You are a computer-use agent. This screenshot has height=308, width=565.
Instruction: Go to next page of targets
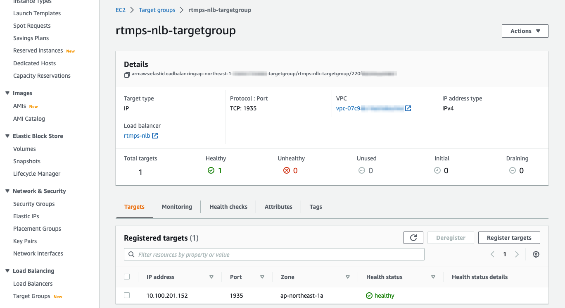click(x=517, y=254)
